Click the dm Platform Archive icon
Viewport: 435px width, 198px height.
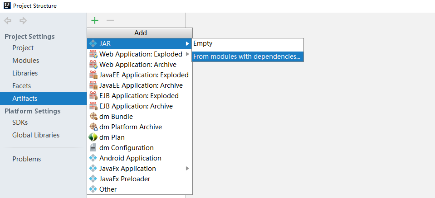point(93,127)
